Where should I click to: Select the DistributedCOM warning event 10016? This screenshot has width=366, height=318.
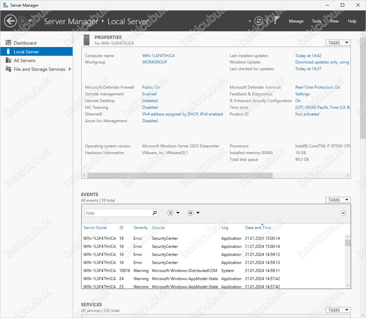coord(213,271)
